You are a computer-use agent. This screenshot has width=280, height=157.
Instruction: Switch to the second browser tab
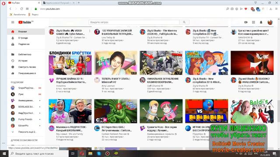[59, 3]
